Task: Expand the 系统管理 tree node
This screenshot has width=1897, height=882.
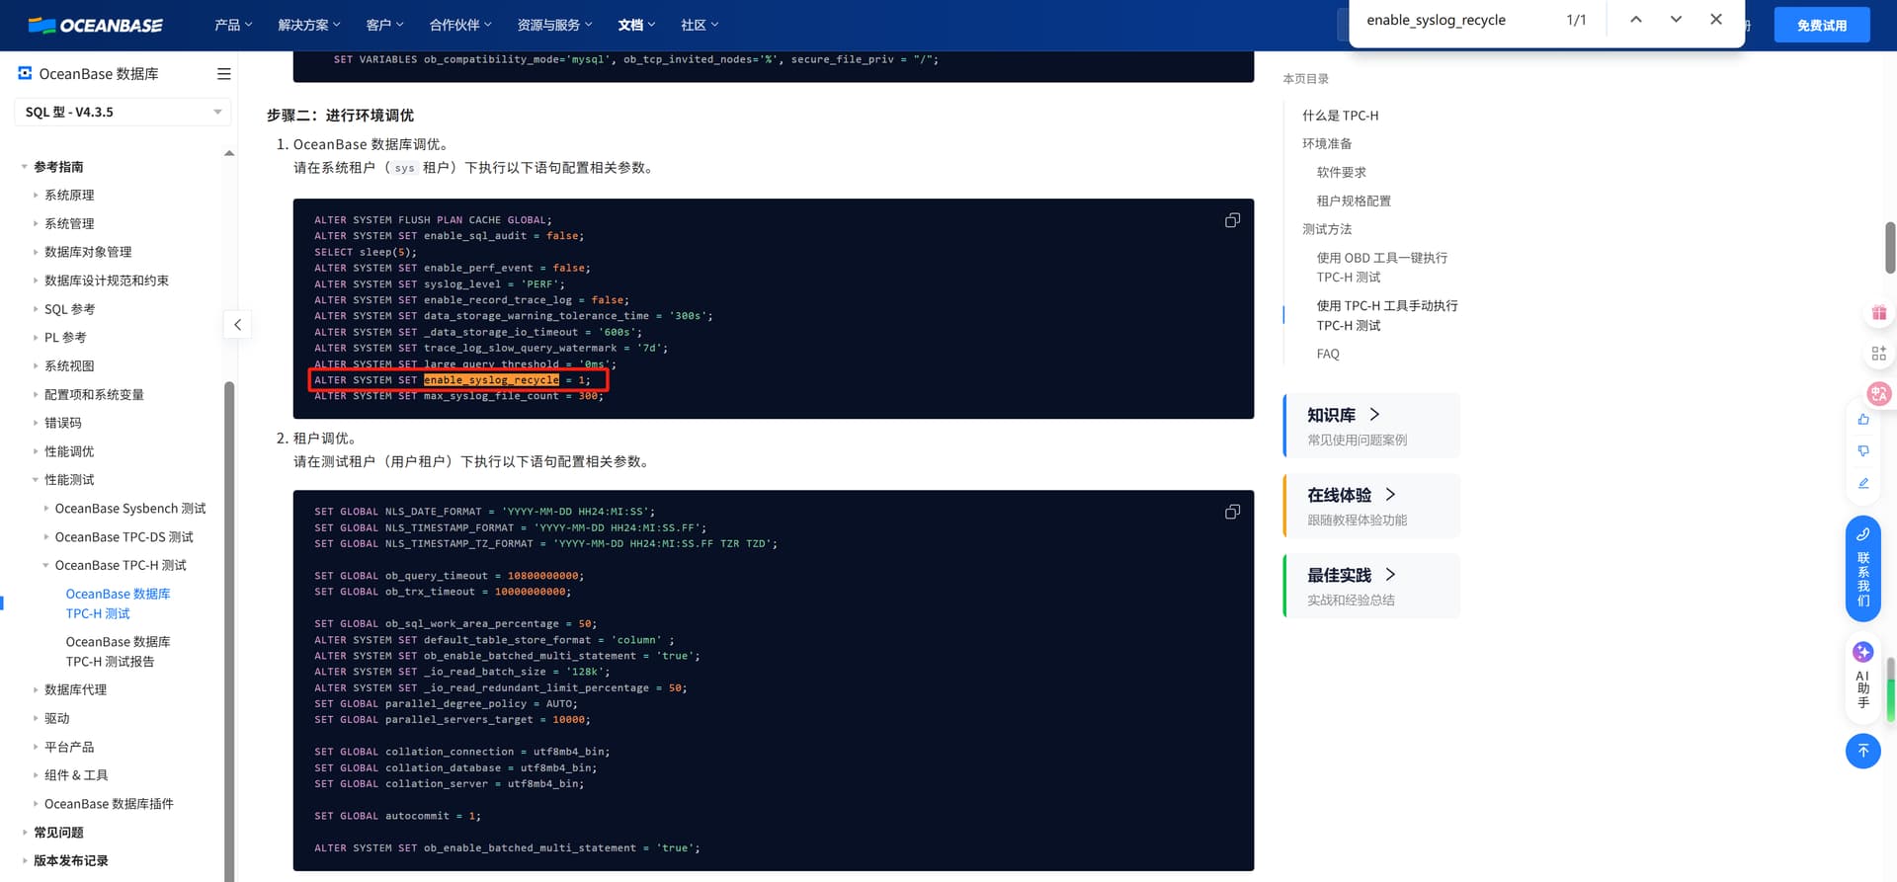Action: tap(36, 224)
